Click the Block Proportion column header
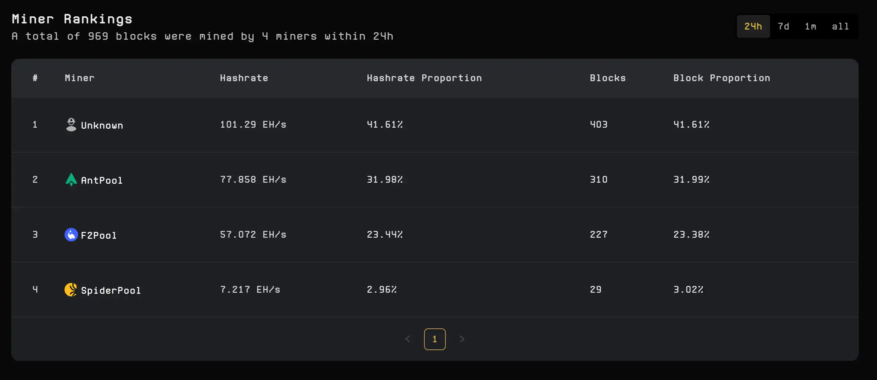Viewport: 877px width, 380px height. (x=721, y=78)
